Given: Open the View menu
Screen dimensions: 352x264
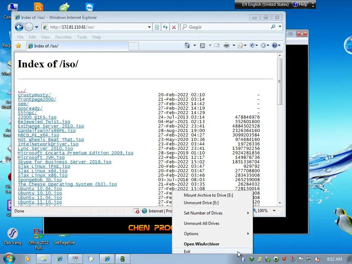Looking at the screenshot, I should 45,37.
